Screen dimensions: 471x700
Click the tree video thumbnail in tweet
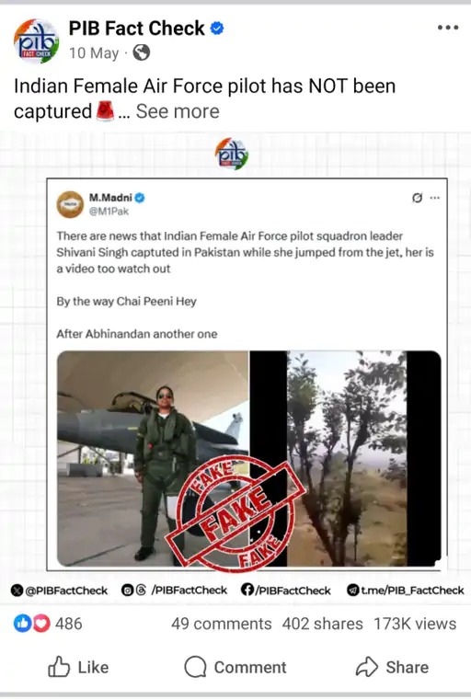345,458
